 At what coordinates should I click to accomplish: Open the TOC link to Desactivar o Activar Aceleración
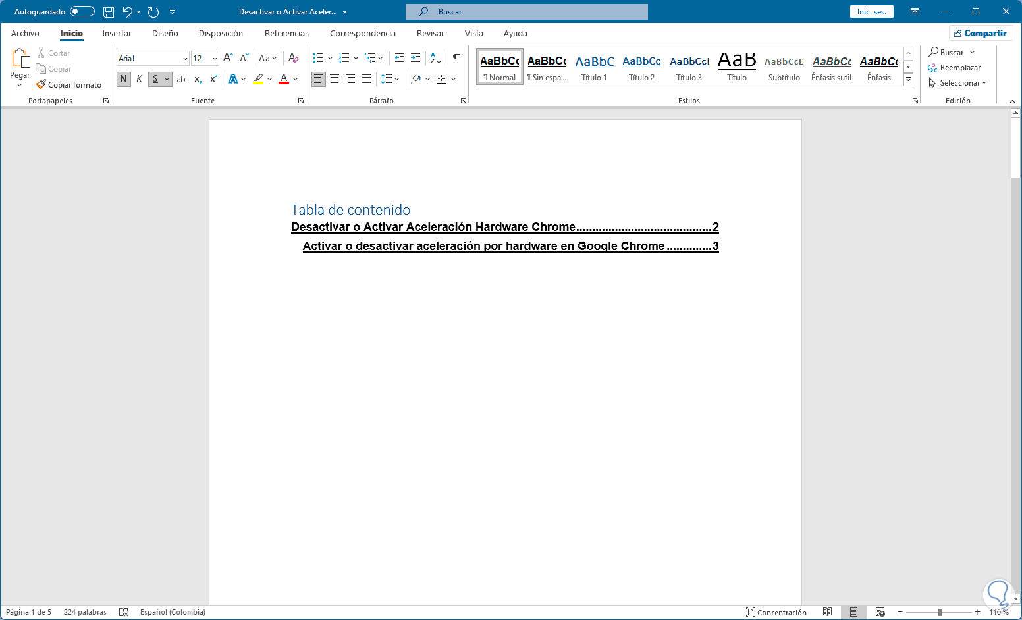pyautogui.click(x=505, y=227)
